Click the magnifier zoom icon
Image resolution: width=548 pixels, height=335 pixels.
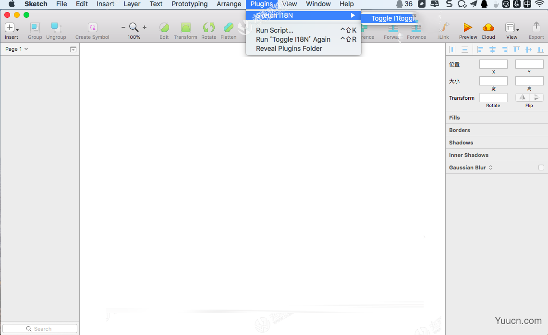point(134,27)
